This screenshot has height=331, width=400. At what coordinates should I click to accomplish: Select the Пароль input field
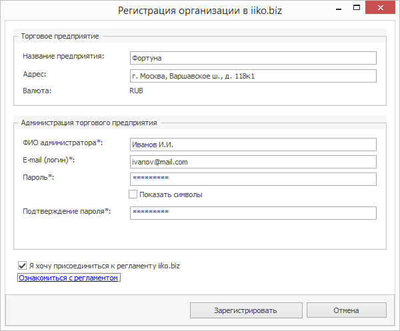[x=253, y=179]
